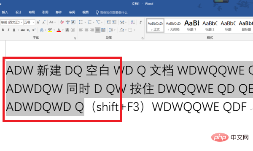Apply the 标题 (Title) style

228,26
